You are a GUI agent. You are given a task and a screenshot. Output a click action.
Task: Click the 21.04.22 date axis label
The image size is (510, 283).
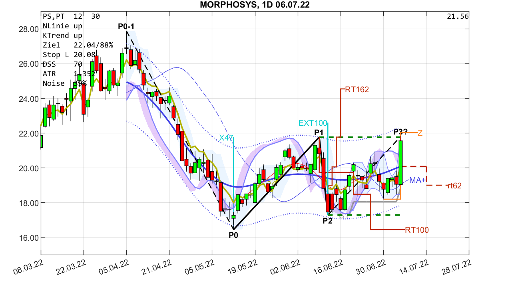click(x=155, y=267)
